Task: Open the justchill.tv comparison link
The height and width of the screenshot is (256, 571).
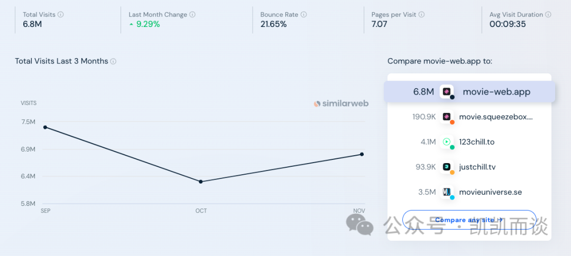Action: tap(477, 167)
